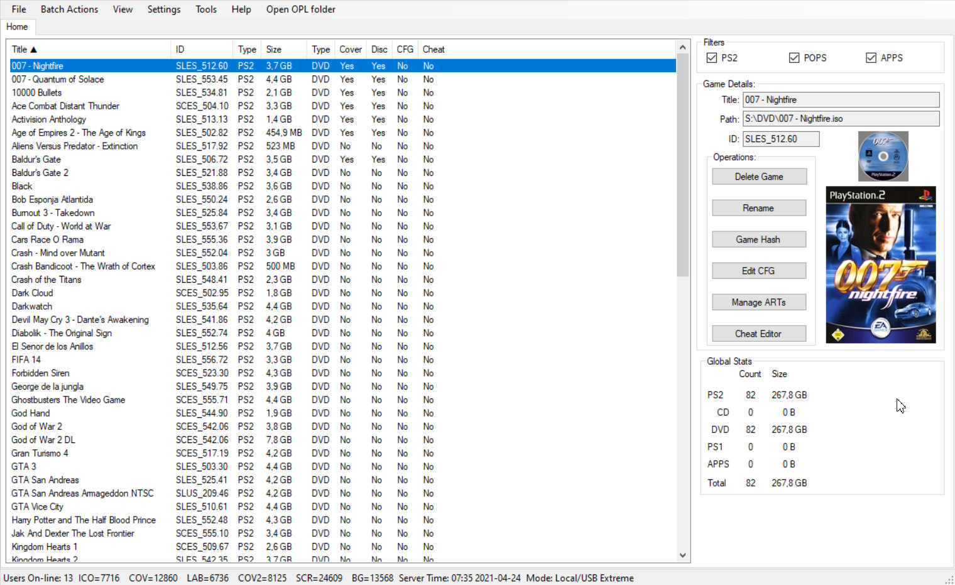The height and width of the screenshot is (585, 955).
Task: Click the Manage ARTs button
Action: click(759, 302)
